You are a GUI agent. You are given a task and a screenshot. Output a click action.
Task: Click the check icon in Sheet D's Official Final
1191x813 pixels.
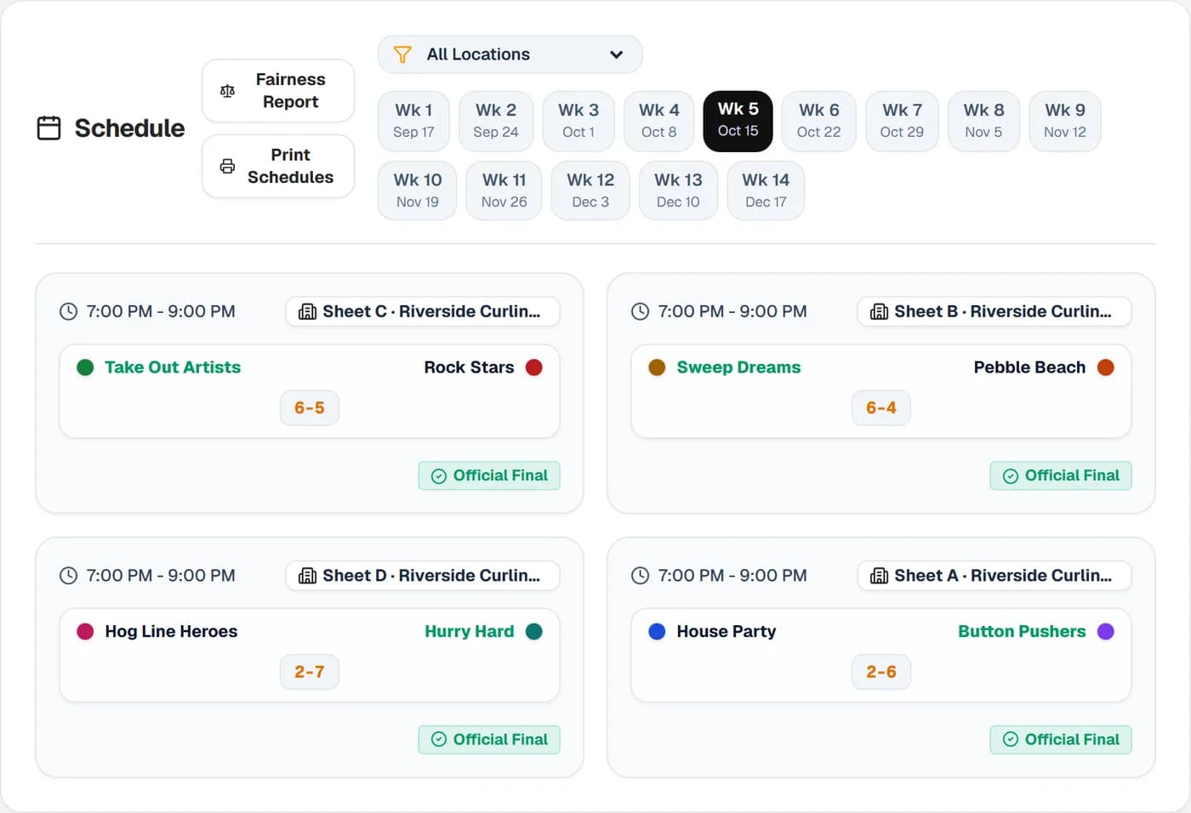(439, 740)
